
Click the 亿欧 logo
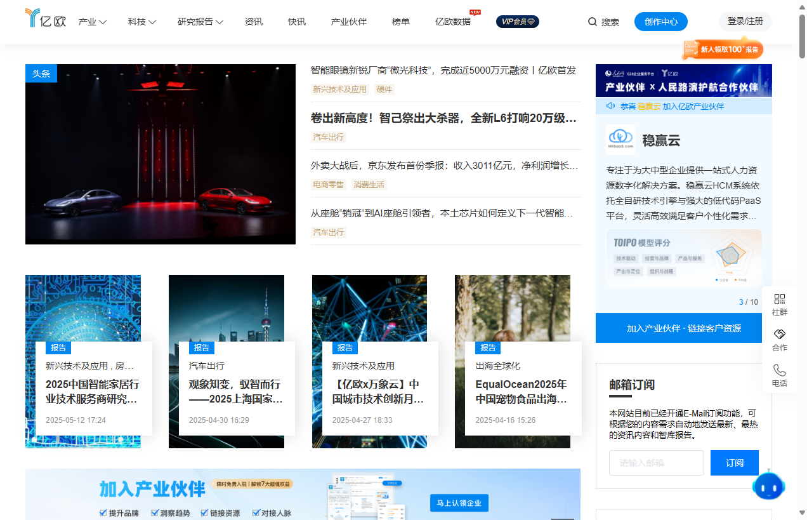pos(45,20)
